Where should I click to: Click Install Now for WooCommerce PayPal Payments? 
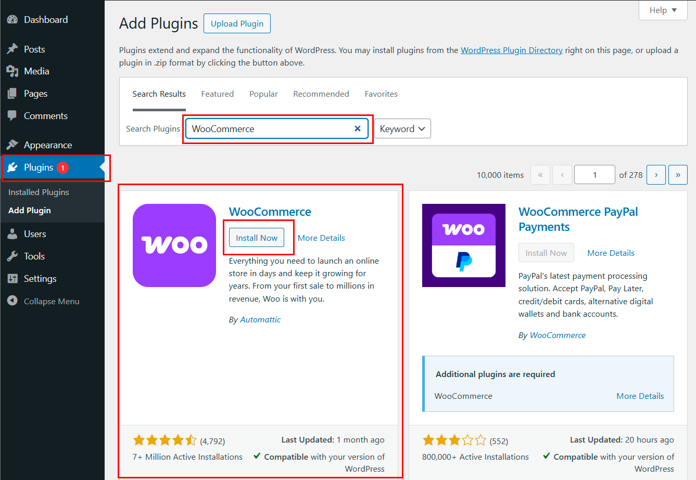[x=546, y=253]
